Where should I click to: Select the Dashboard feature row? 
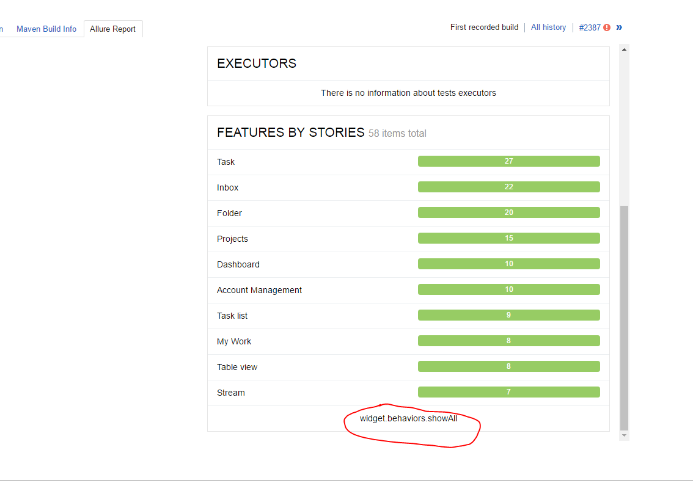click(238, 264)
